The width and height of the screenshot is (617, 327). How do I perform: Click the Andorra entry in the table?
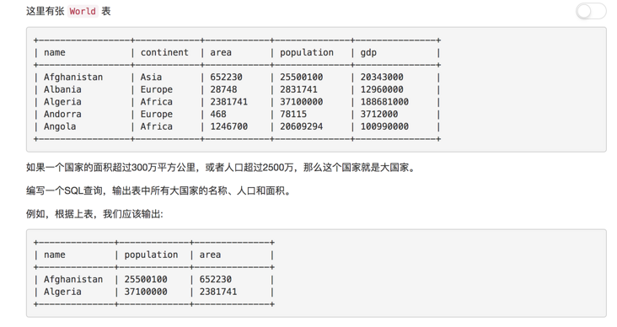(x=62, y=114)
